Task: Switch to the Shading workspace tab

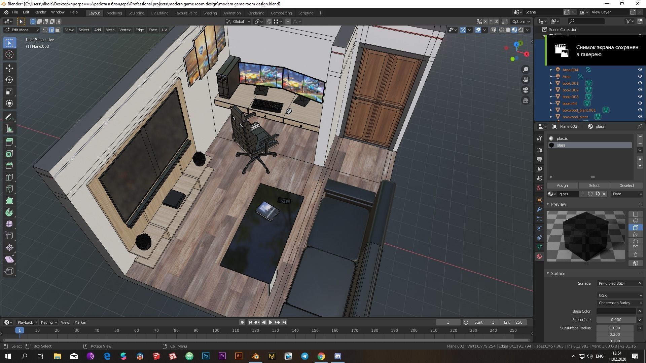Action: [x=210, y=13]
